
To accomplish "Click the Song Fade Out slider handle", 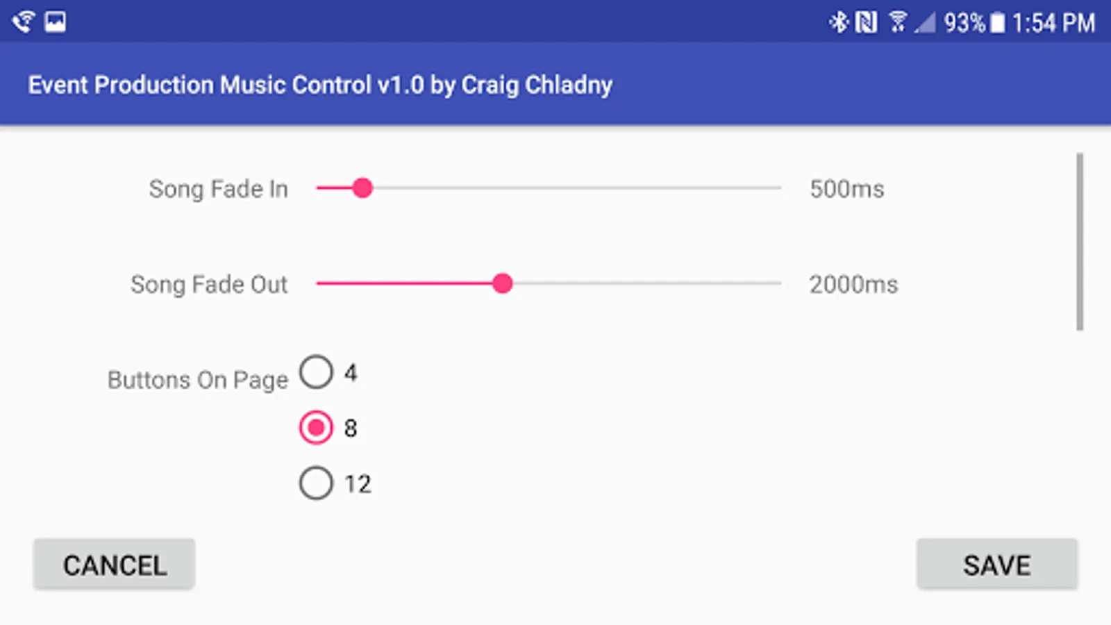I will pyautogui.click(x=502, y=283).
